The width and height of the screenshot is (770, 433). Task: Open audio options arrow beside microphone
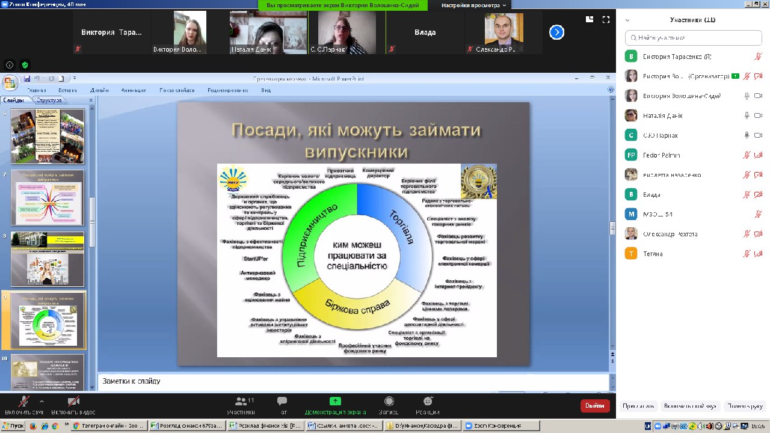click(42, 401)
